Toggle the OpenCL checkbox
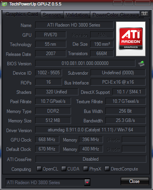Image resolution: width=153 pixels, height=190 pixels. tap(39, 168)
